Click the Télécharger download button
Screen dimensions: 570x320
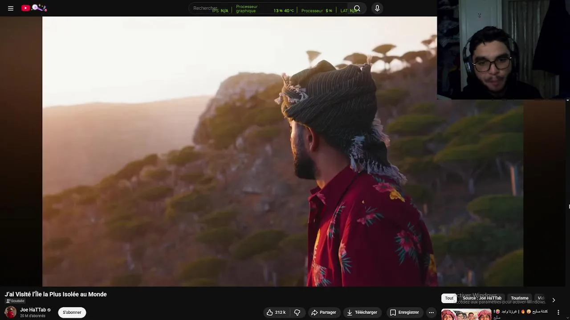tap(362, 312)
